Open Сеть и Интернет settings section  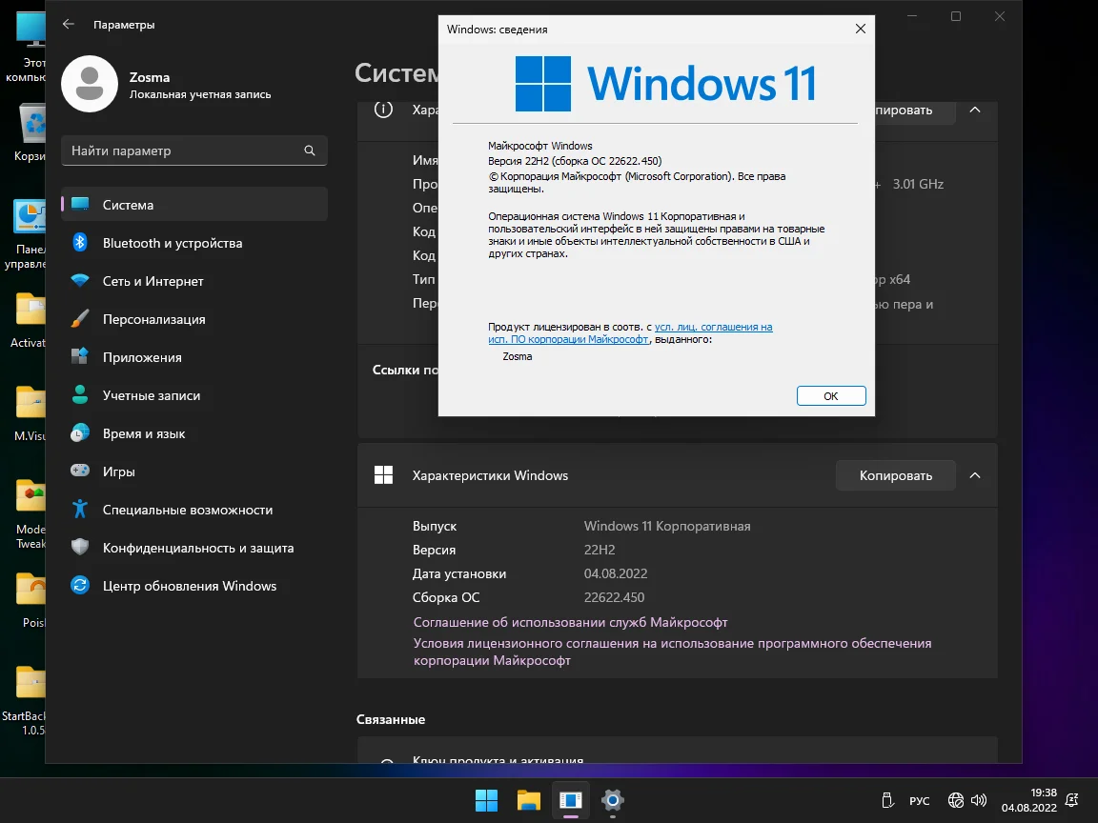(x=152, y=281)
